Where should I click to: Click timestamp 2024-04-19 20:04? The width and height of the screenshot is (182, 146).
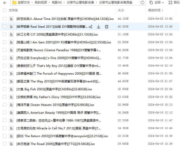click(160, 89)
